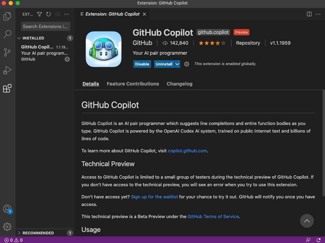This screenshot has width=325, height=243.
Task: Filter the extensions list
Action: [x=39, y=14]
